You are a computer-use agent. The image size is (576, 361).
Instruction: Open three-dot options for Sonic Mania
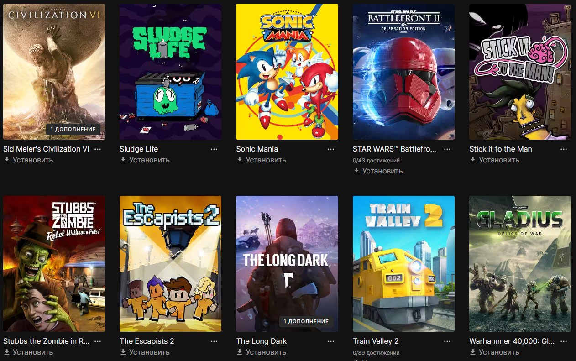(x=330, y=149)
